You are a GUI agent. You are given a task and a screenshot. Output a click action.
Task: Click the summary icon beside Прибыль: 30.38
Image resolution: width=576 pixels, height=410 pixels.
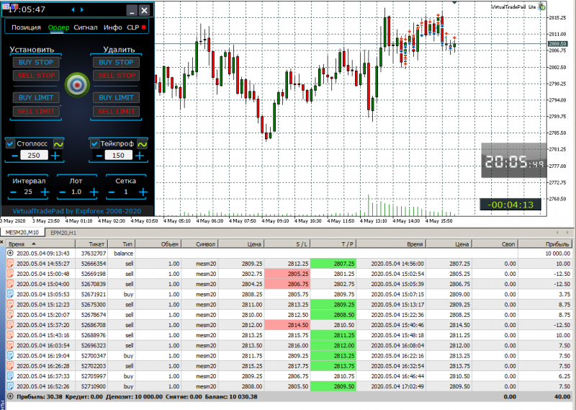pos(10,397)
